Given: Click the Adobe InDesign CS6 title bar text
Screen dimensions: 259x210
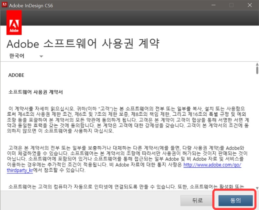Looking at the screenshot, I should pyautogui.click(x=31, y=5).
